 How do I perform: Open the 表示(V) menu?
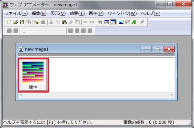pyautogui.click(x=58, y=13)
